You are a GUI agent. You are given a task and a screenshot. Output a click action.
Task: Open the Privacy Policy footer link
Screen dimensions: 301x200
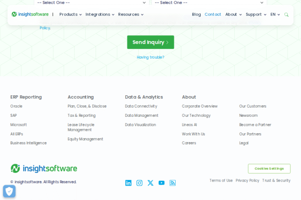[247, 180]
